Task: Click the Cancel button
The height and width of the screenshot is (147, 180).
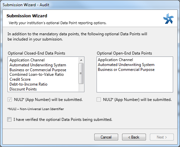Action: [106, 137]
